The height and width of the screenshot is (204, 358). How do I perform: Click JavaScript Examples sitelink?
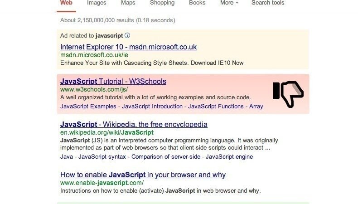(88, 107)
